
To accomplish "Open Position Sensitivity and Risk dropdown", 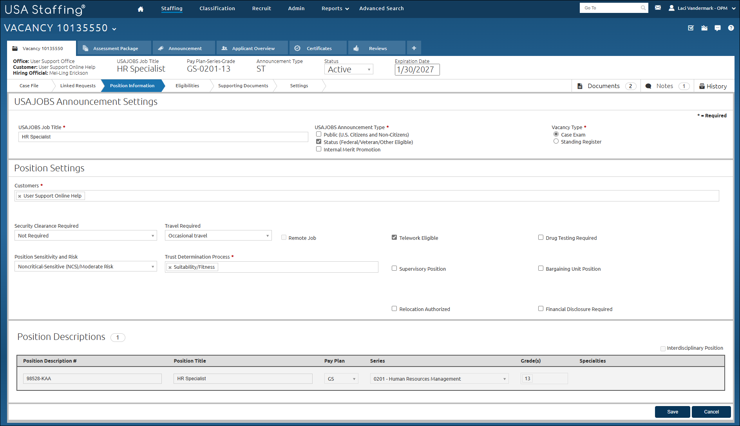I will pyautogui.click(x=86, y=266).
